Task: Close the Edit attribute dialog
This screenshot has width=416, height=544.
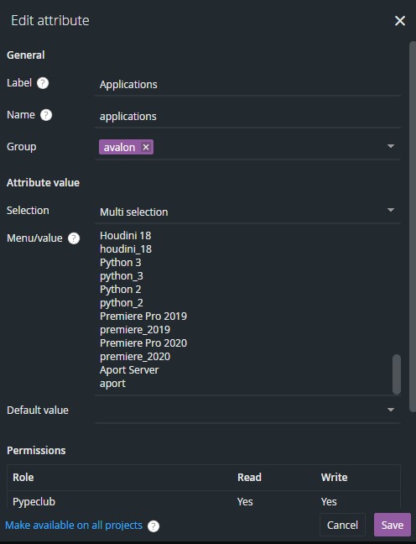Action: pos(400,21)
